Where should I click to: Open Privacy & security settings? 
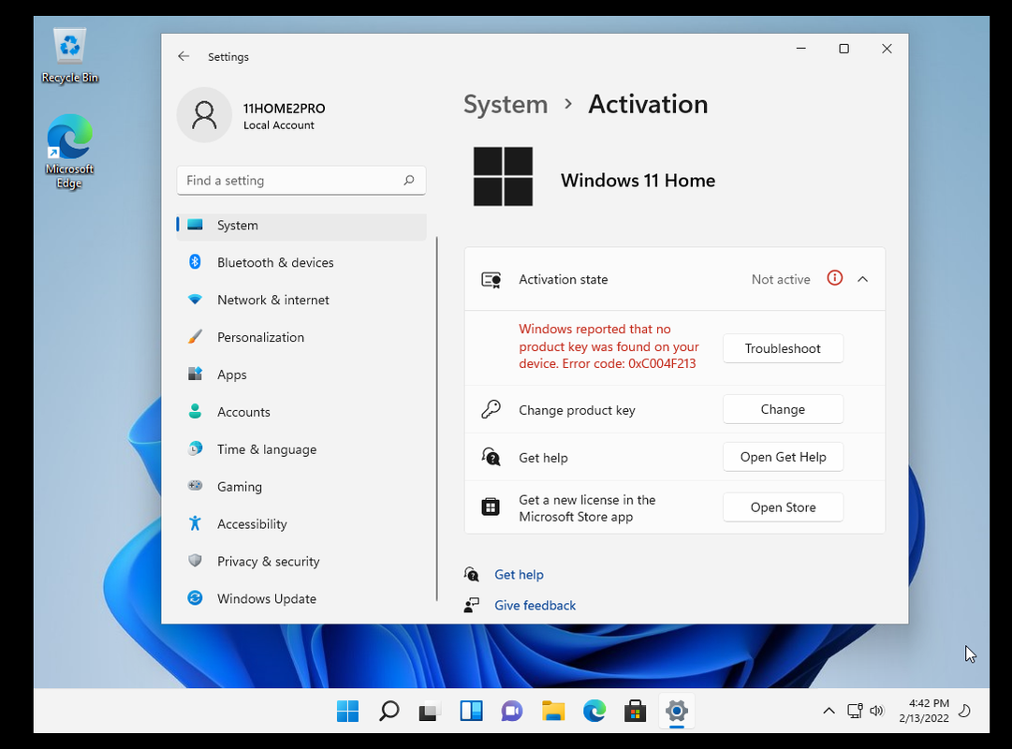point(301,561)
